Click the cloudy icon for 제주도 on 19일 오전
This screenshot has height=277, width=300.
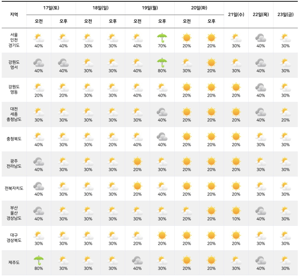(x=137, y=260)
